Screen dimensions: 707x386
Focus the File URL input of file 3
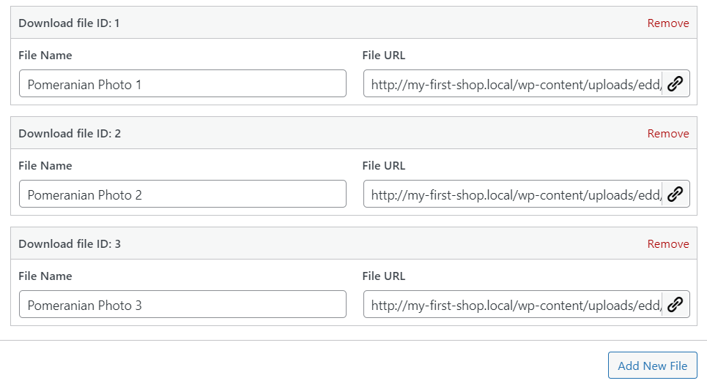[x=513, y=304]
